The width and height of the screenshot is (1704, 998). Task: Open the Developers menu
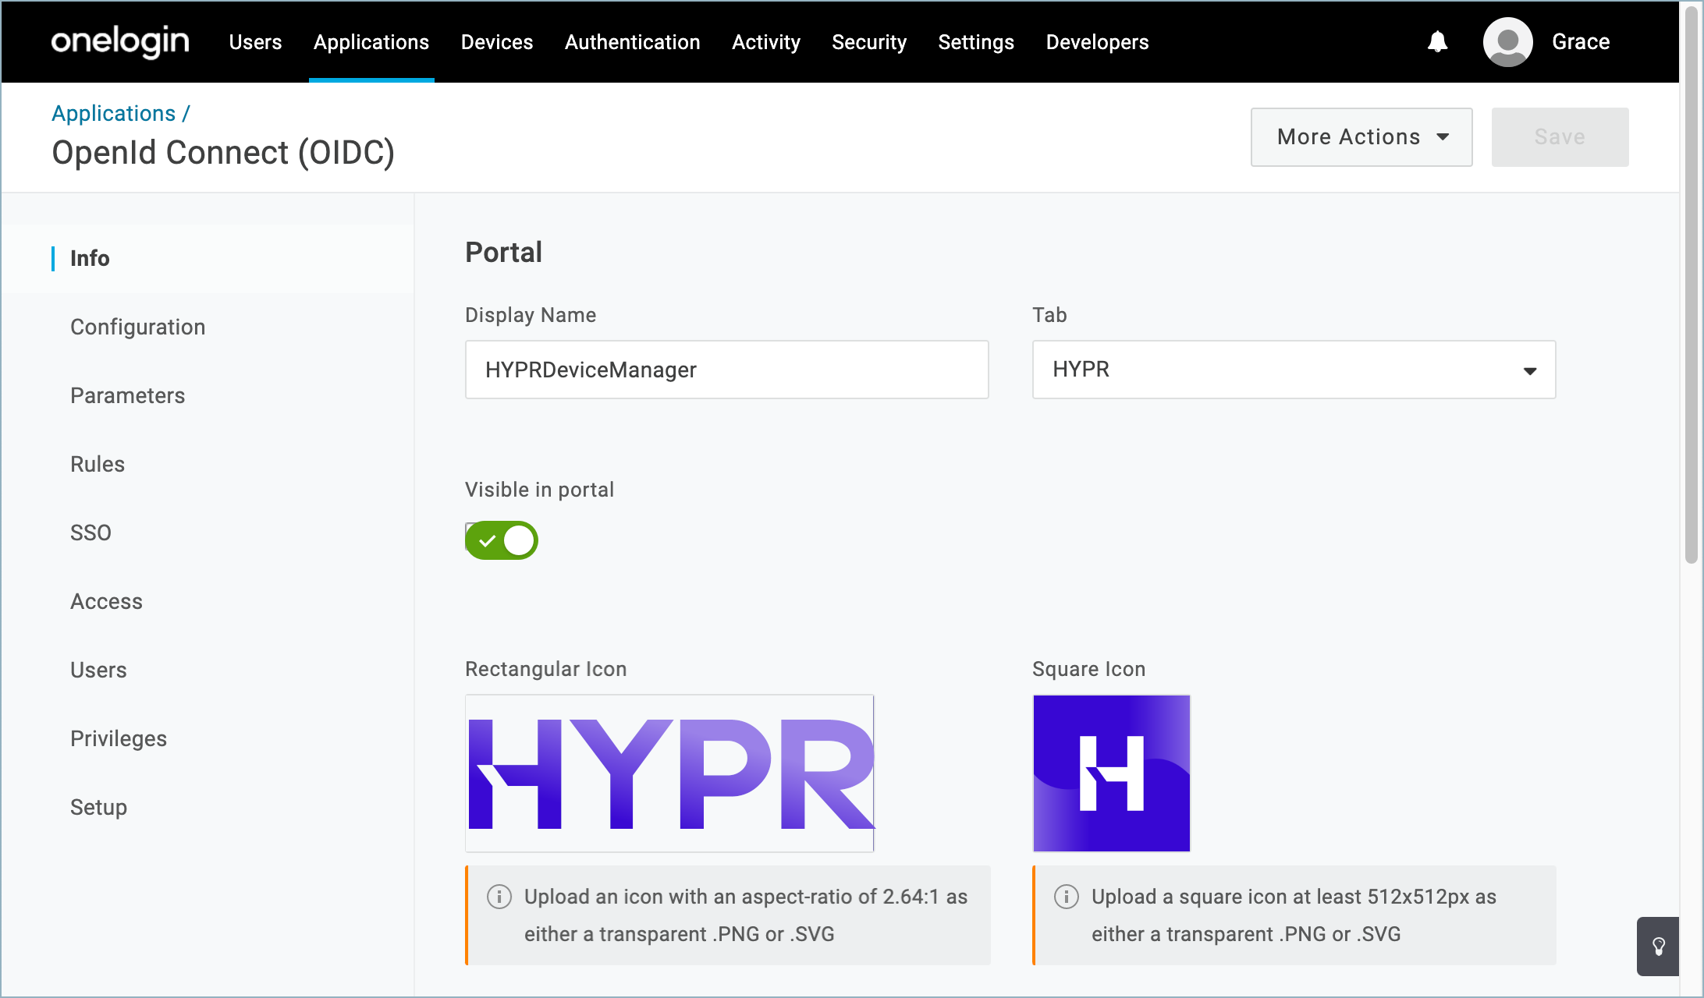click(1097, 42)
